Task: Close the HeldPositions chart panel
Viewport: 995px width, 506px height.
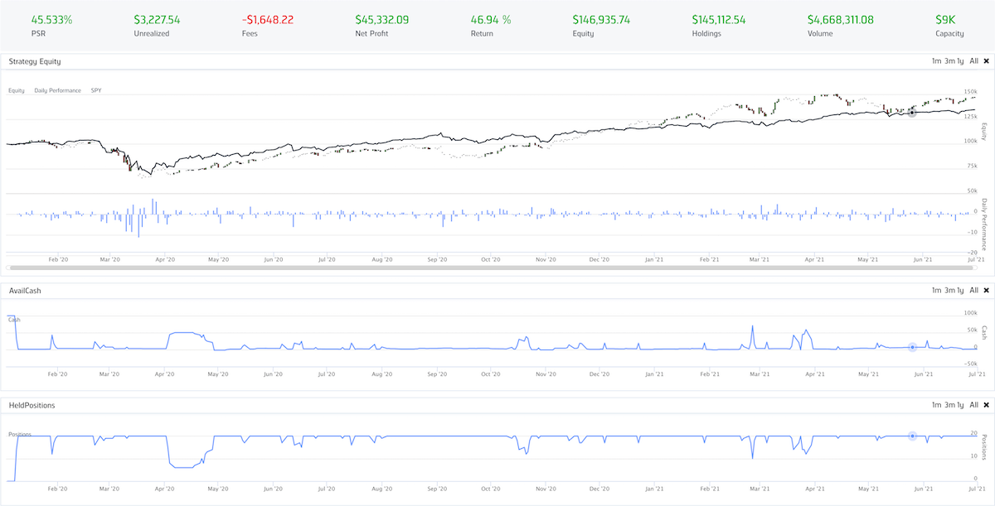Action: click(986, 406)
